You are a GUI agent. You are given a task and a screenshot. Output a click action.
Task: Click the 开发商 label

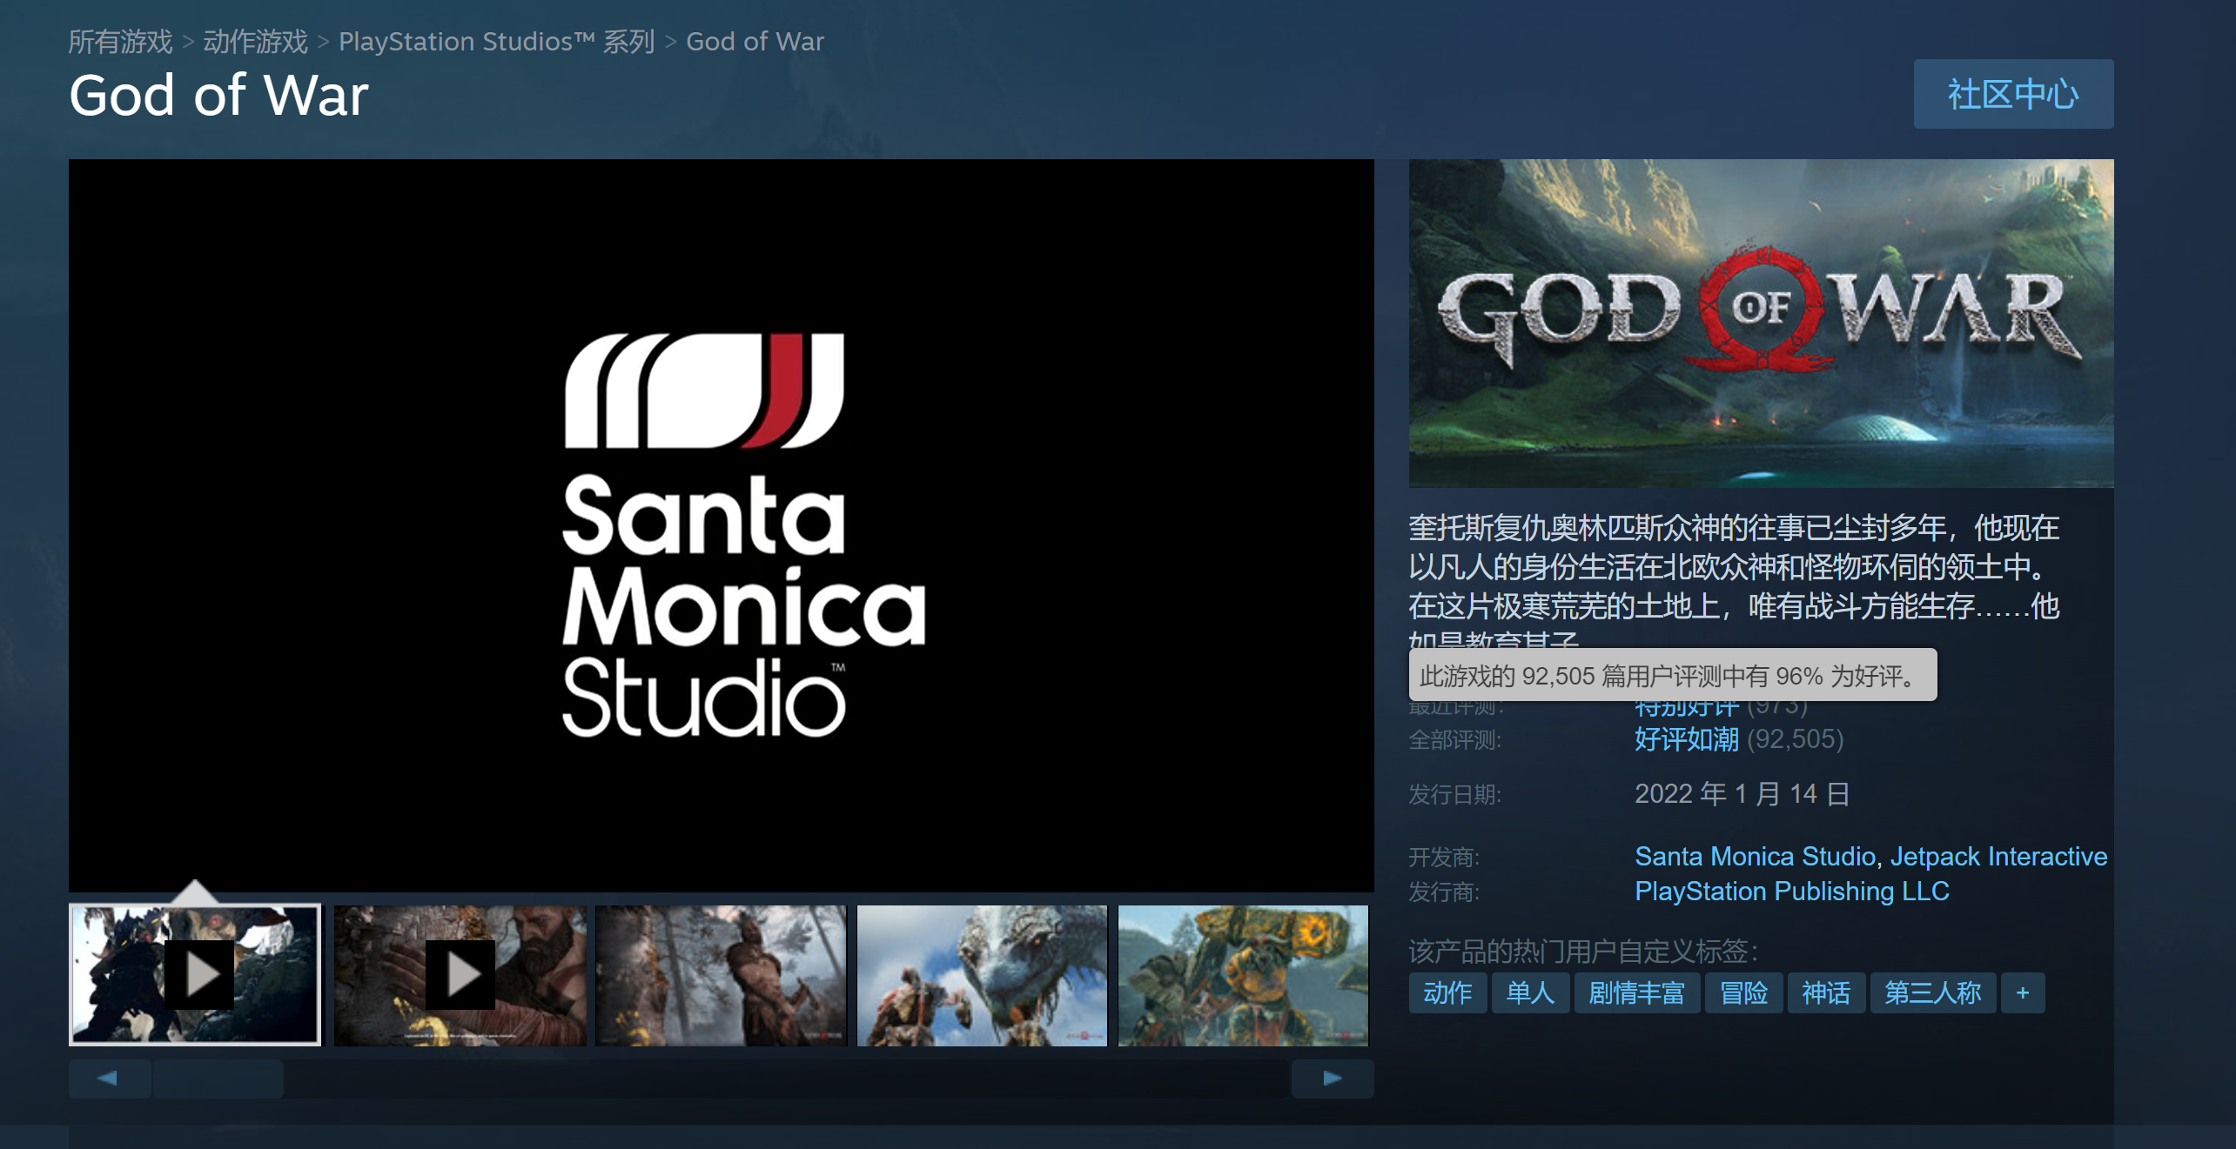click(x=1444, y=858)
